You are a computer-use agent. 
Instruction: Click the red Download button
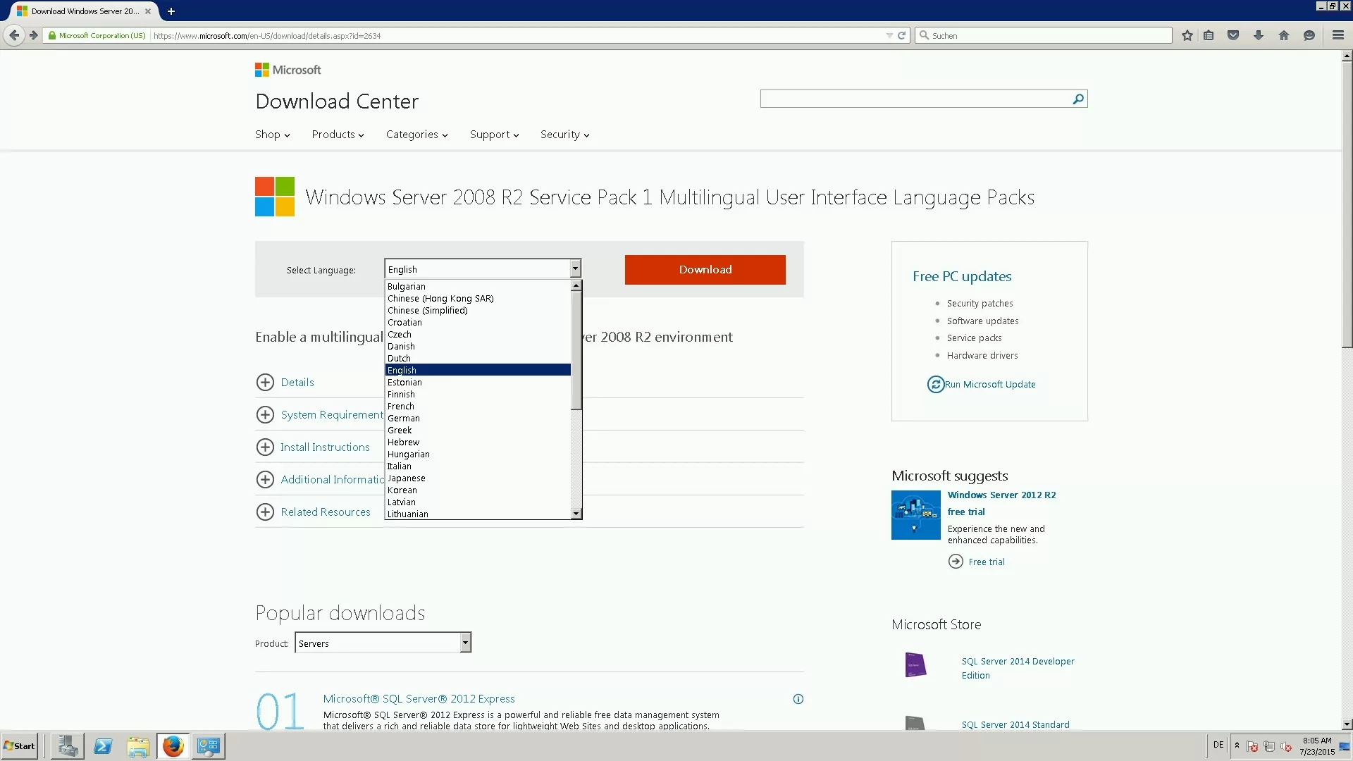coord(705,270)
